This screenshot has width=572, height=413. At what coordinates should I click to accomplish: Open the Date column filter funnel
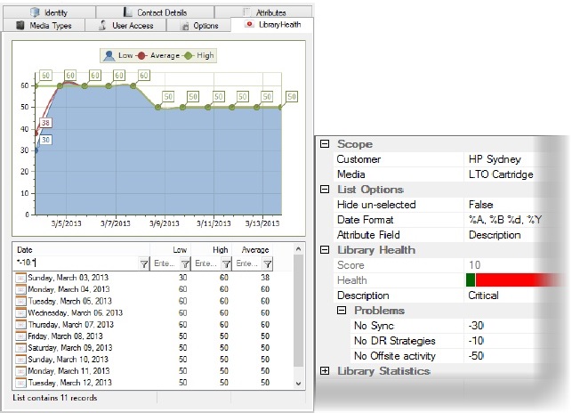(x=144, y=263)
